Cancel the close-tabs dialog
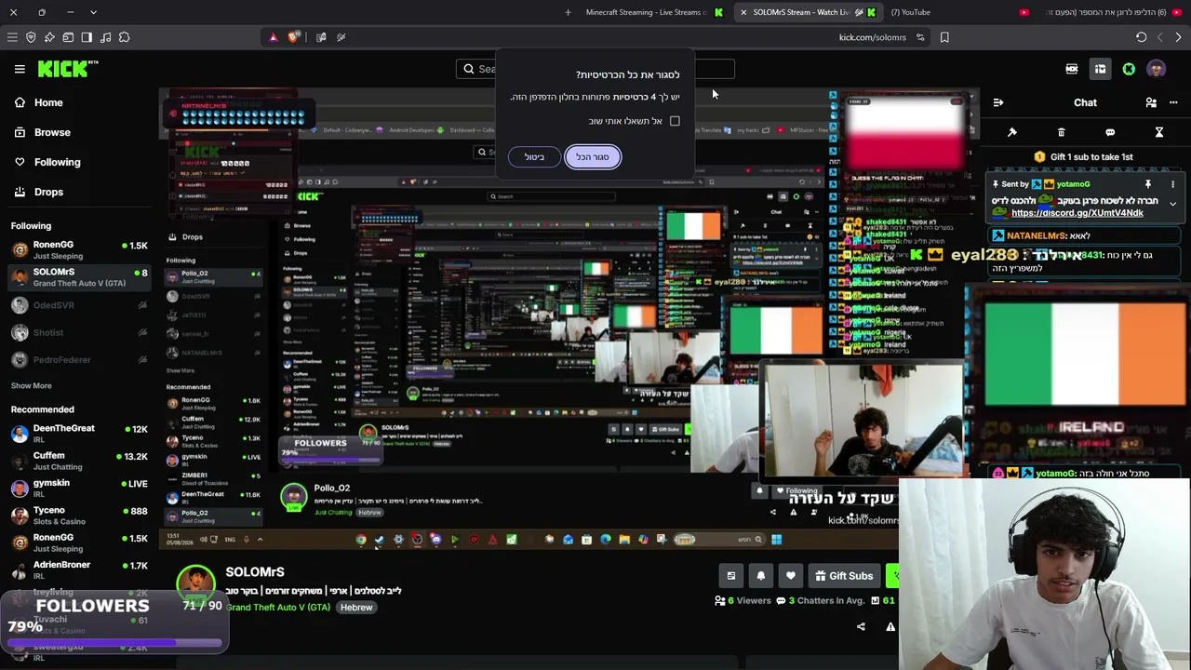 pyautogui.click(x=534, y=157)
